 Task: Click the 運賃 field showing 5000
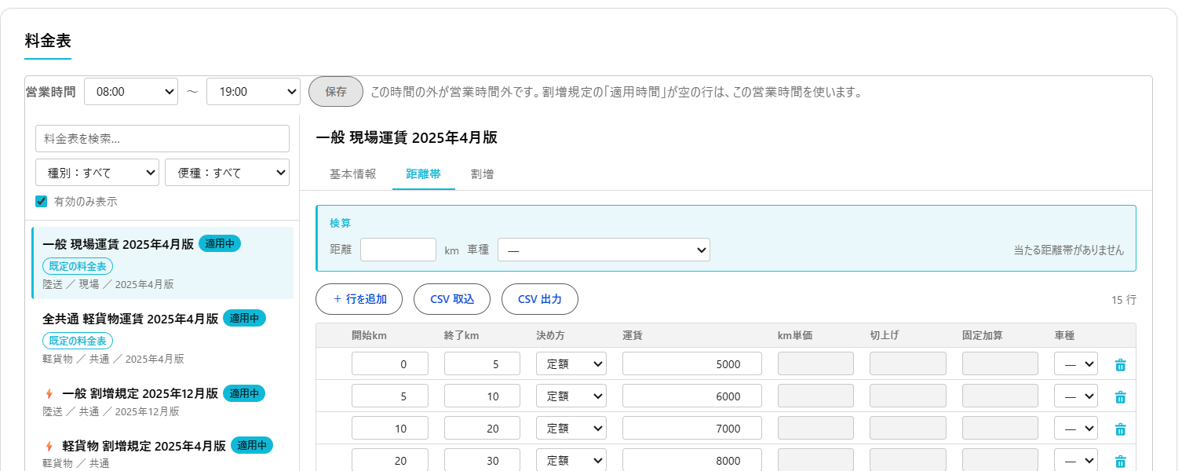[x=692, y=363]
